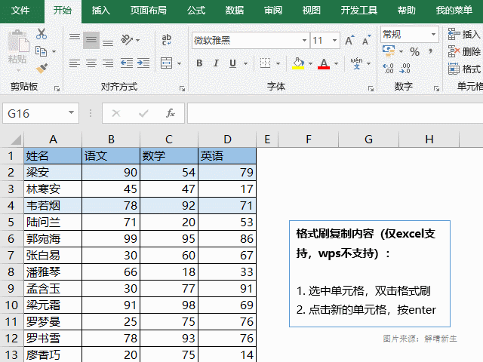Click the Format Painter brush icon
This screenshot has width=483, height=362.
(42, 67)
